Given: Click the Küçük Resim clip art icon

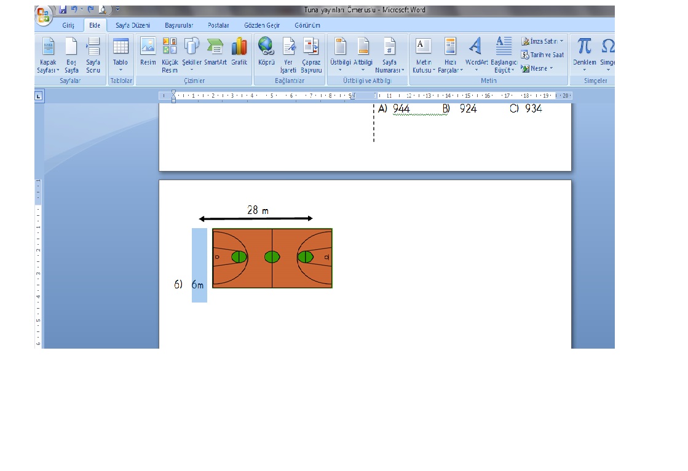Looking at the screenshot, I should pos(170,53).
